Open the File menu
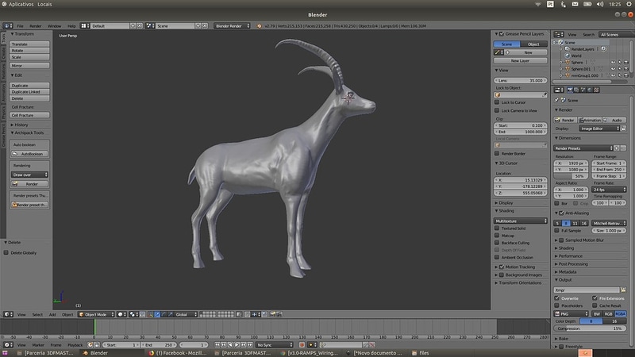This screenshot has height=357, width=635. [20, 26]
